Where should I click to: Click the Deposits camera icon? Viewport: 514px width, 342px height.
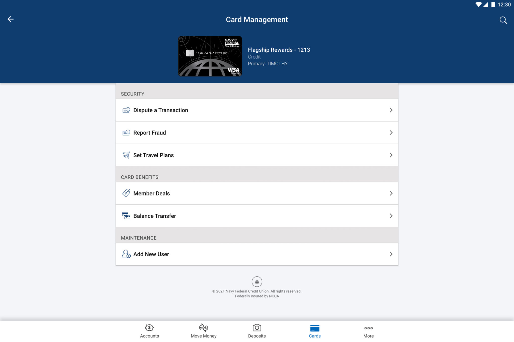coord(257,328)
